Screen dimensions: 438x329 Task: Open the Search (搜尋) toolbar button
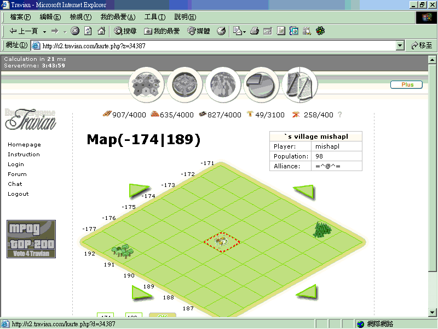[125, 31]
